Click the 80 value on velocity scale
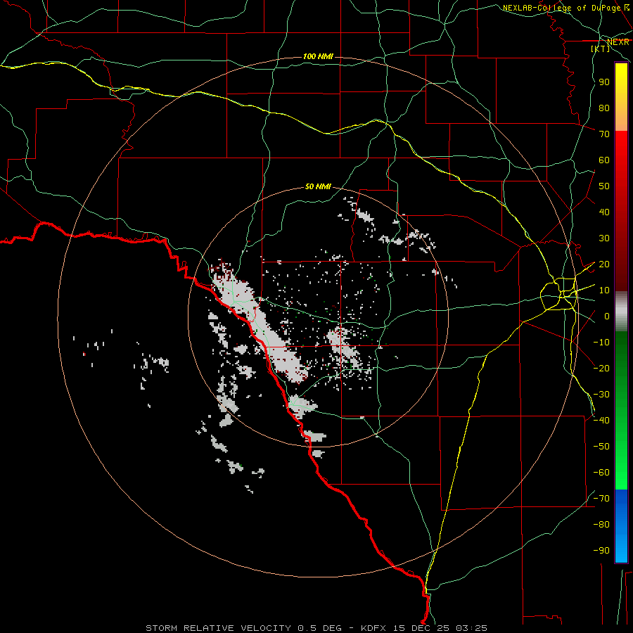This screenshot has height=633, width=633. (x=604, y=108)
